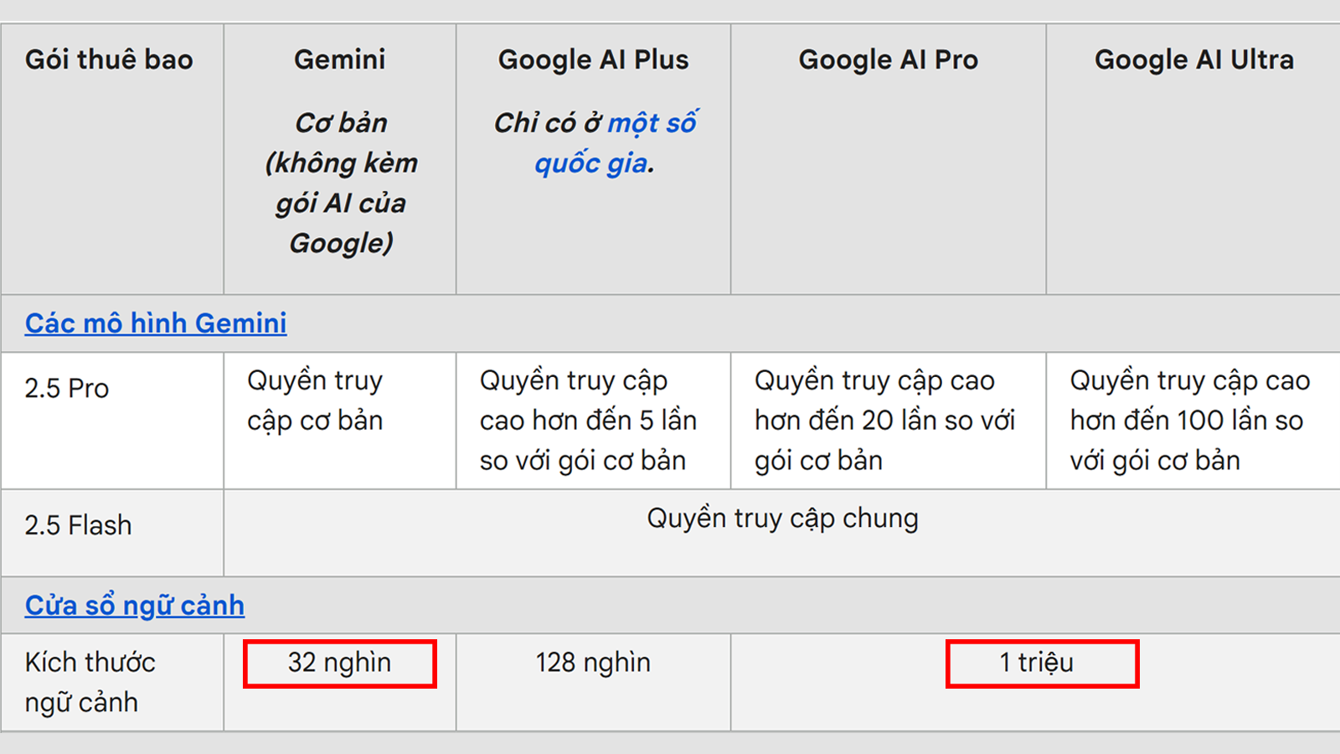Select the "Google AI Plus" header text
Viewport: 1340px width, 754px height.
point(593,60)
